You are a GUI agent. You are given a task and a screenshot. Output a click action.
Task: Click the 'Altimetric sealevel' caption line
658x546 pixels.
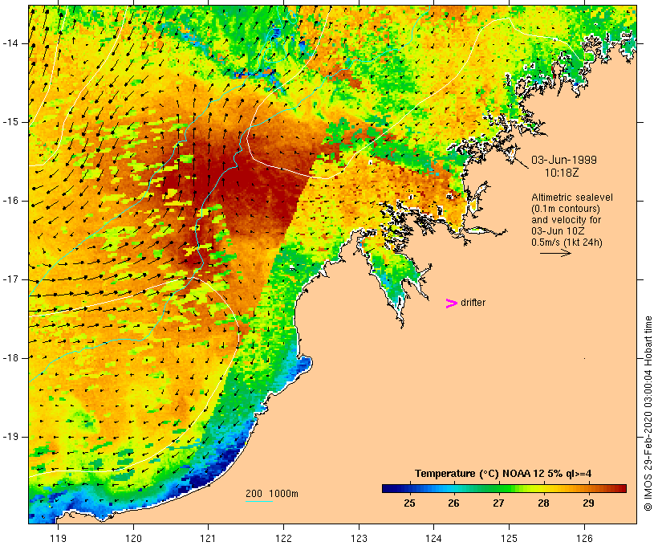pyautogui.click(x=572, y=198)
